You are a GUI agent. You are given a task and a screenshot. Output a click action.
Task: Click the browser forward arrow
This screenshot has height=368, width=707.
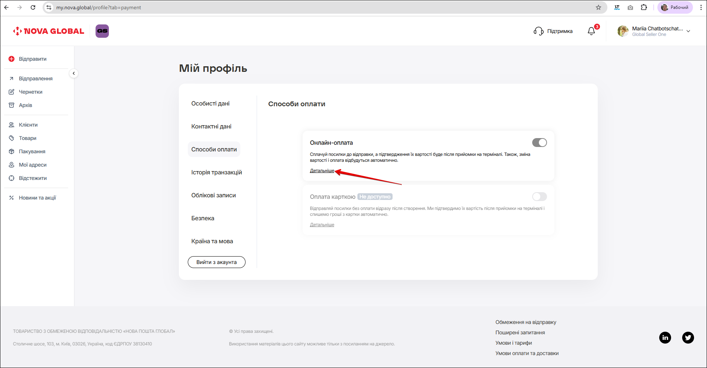pos(20,7)
